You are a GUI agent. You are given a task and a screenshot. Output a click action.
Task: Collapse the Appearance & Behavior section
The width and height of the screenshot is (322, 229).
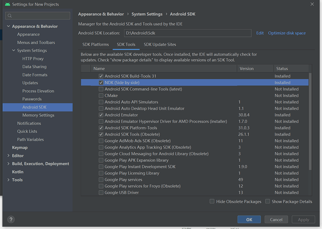[x=8, y=27]
